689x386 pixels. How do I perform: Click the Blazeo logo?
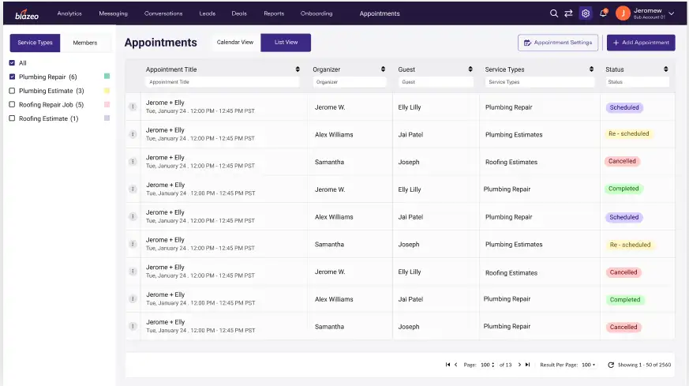27,14
